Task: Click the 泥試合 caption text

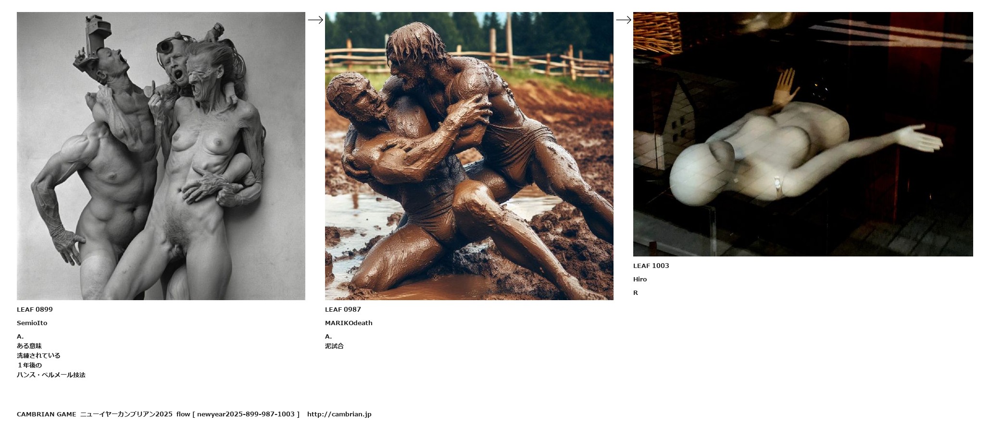Action: 334,346
